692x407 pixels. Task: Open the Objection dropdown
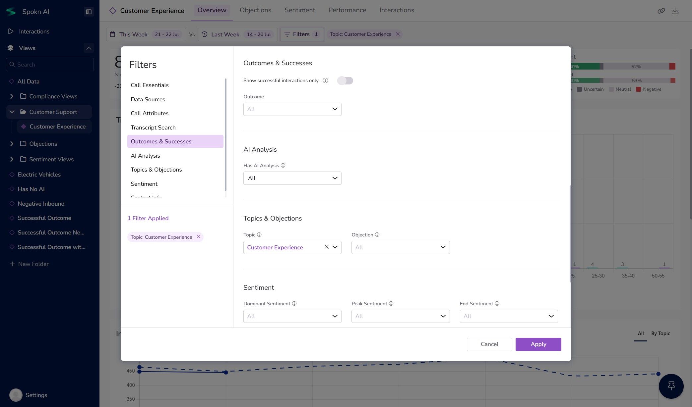(400, 247)
